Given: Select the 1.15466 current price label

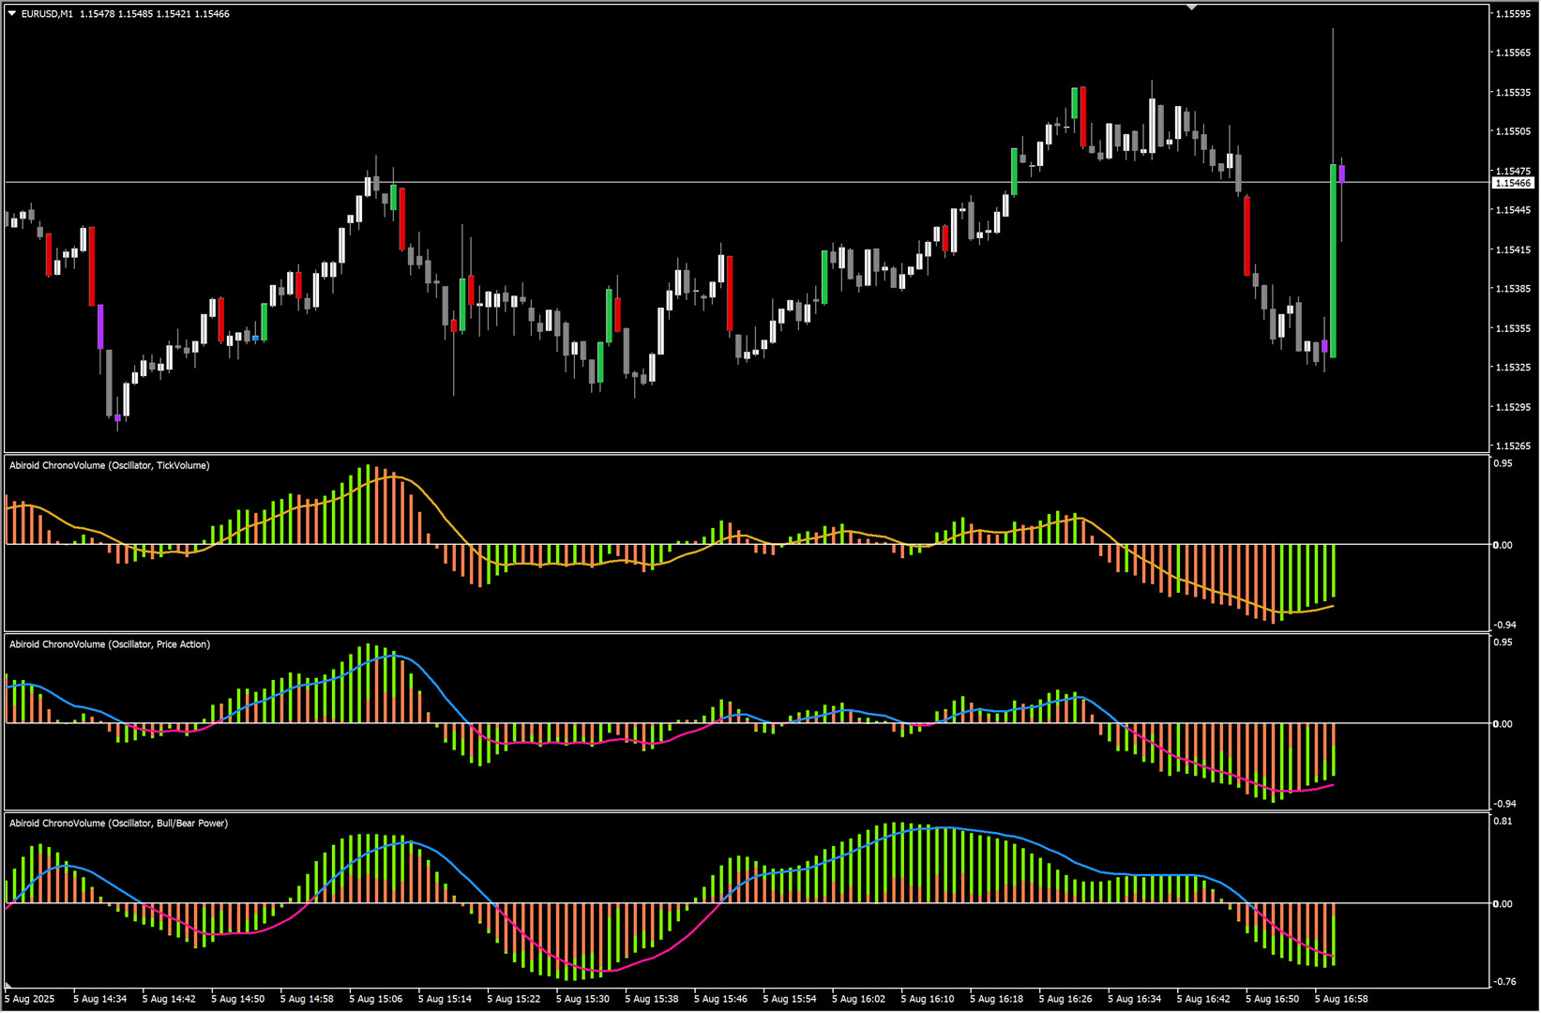Looking at the screenshot, I should [x=1513, y=183].
